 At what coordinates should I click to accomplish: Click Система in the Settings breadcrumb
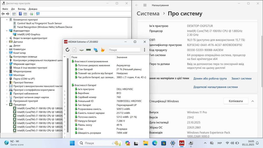point(148,14)
